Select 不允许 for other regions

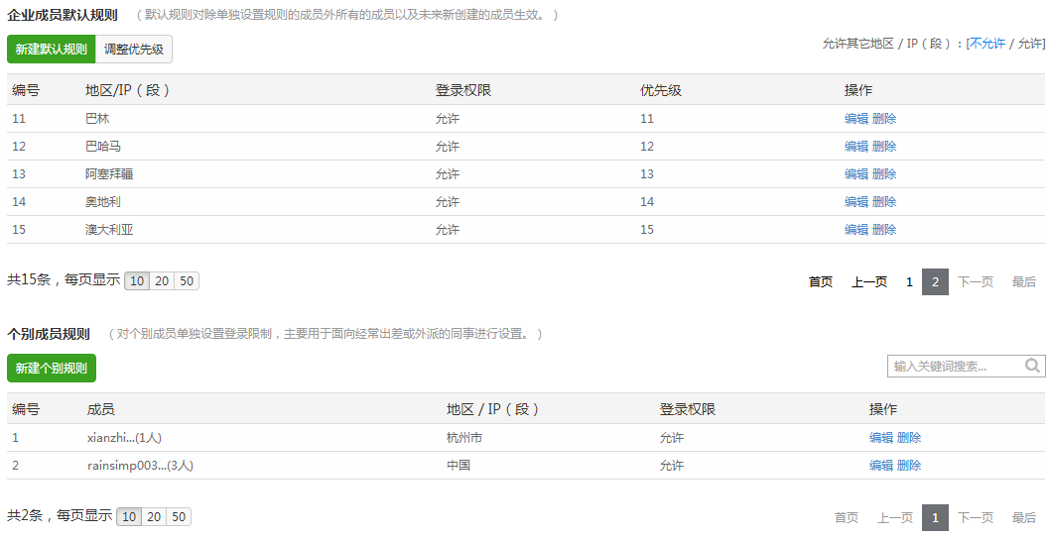click(x=986, y=44)
